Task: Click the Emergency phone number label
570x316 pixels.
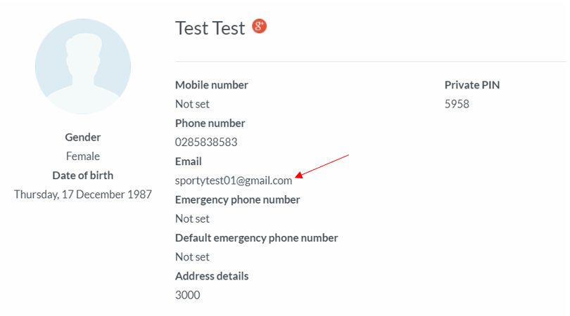Action: pyautogui.click(x=237, y=199)
